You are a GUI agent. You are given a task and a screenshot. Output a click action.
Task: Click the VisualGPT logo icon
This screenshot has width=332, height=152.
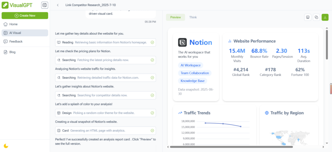click(x=6, y=5)
